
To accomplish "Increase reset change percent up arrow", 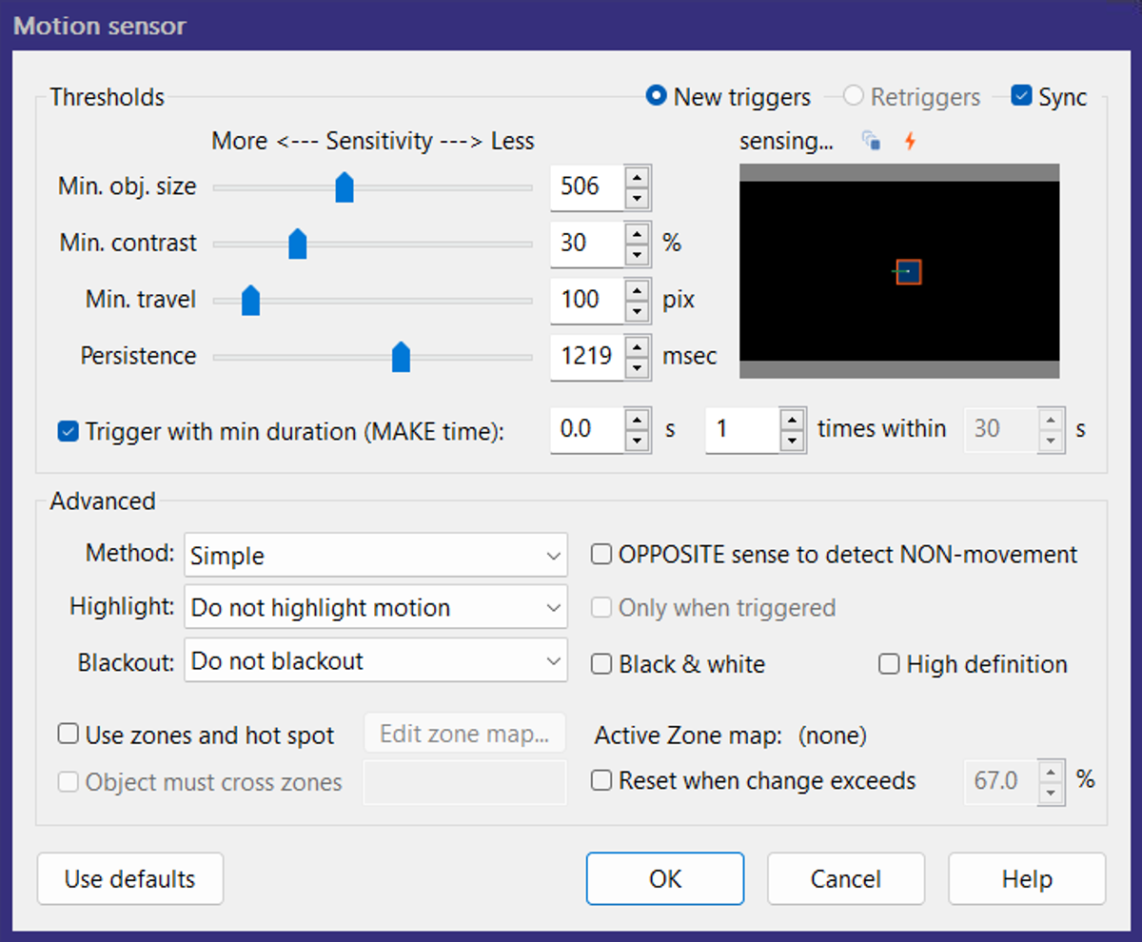I will pos(1051,771).
